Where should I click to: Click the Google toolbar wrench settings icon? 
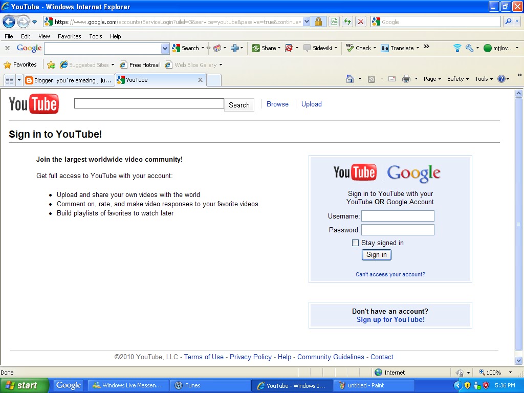coord(470,48)
